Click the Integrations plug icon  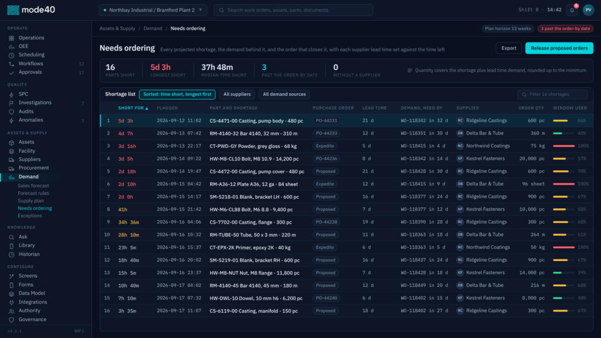click(x=12, y=302)
